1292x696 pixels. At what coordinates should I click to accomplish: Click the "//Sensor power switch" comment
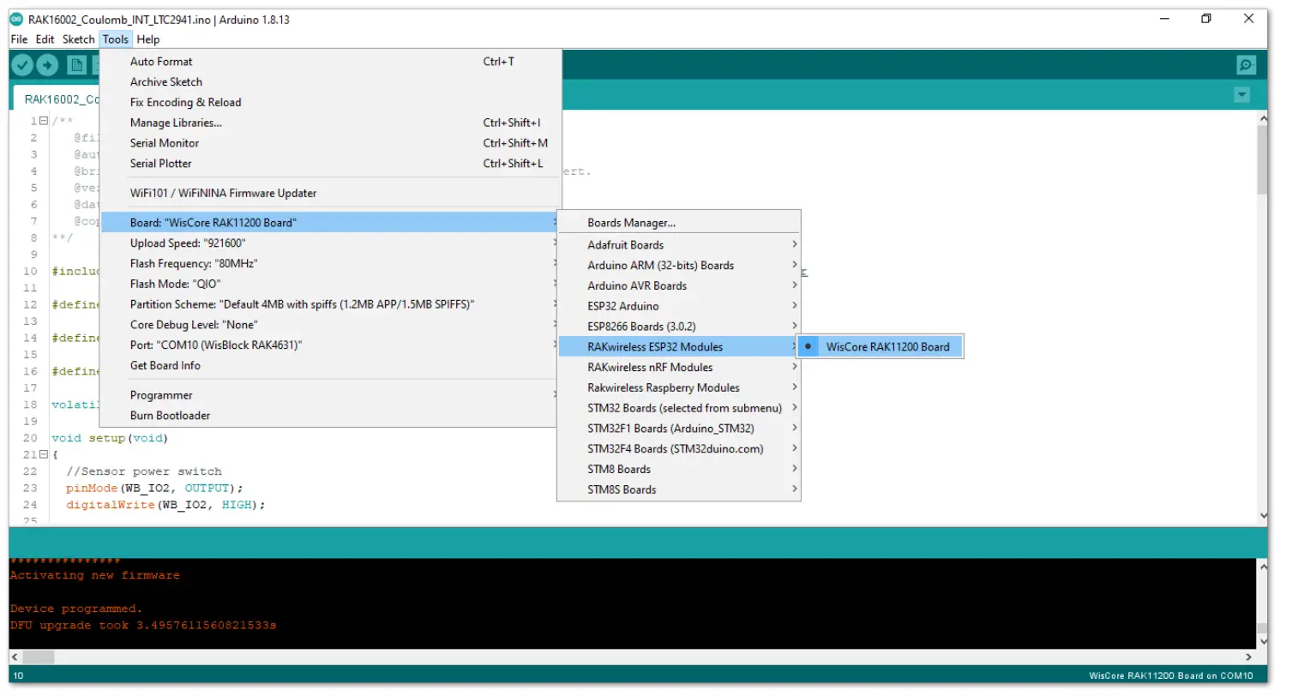[144, 471]
